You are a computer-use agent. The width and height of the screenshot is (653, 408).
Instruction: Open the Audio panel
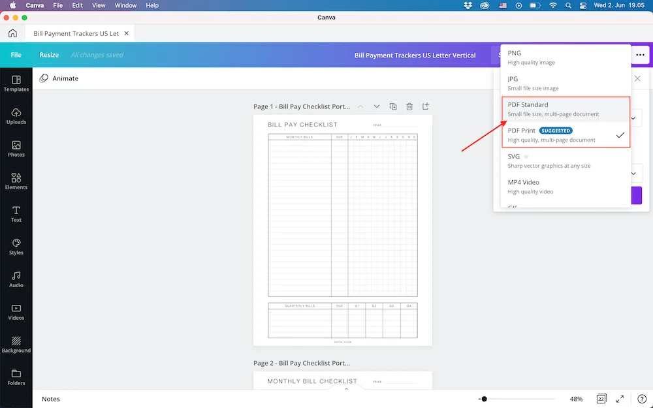click(x=16, y=279)
